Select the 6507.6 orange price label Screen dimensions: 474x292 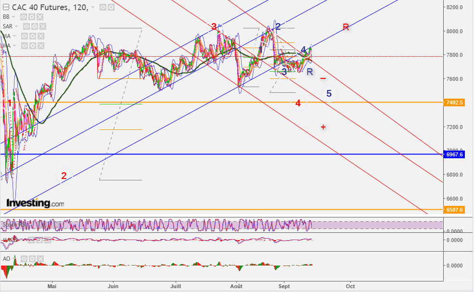point(454,209)
